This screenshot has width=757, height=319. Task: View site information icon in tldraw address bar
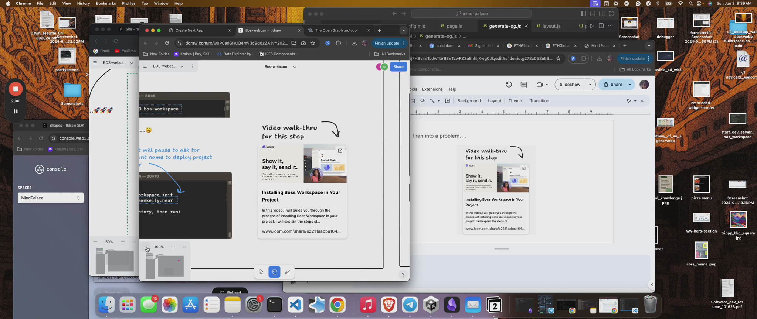179,43
